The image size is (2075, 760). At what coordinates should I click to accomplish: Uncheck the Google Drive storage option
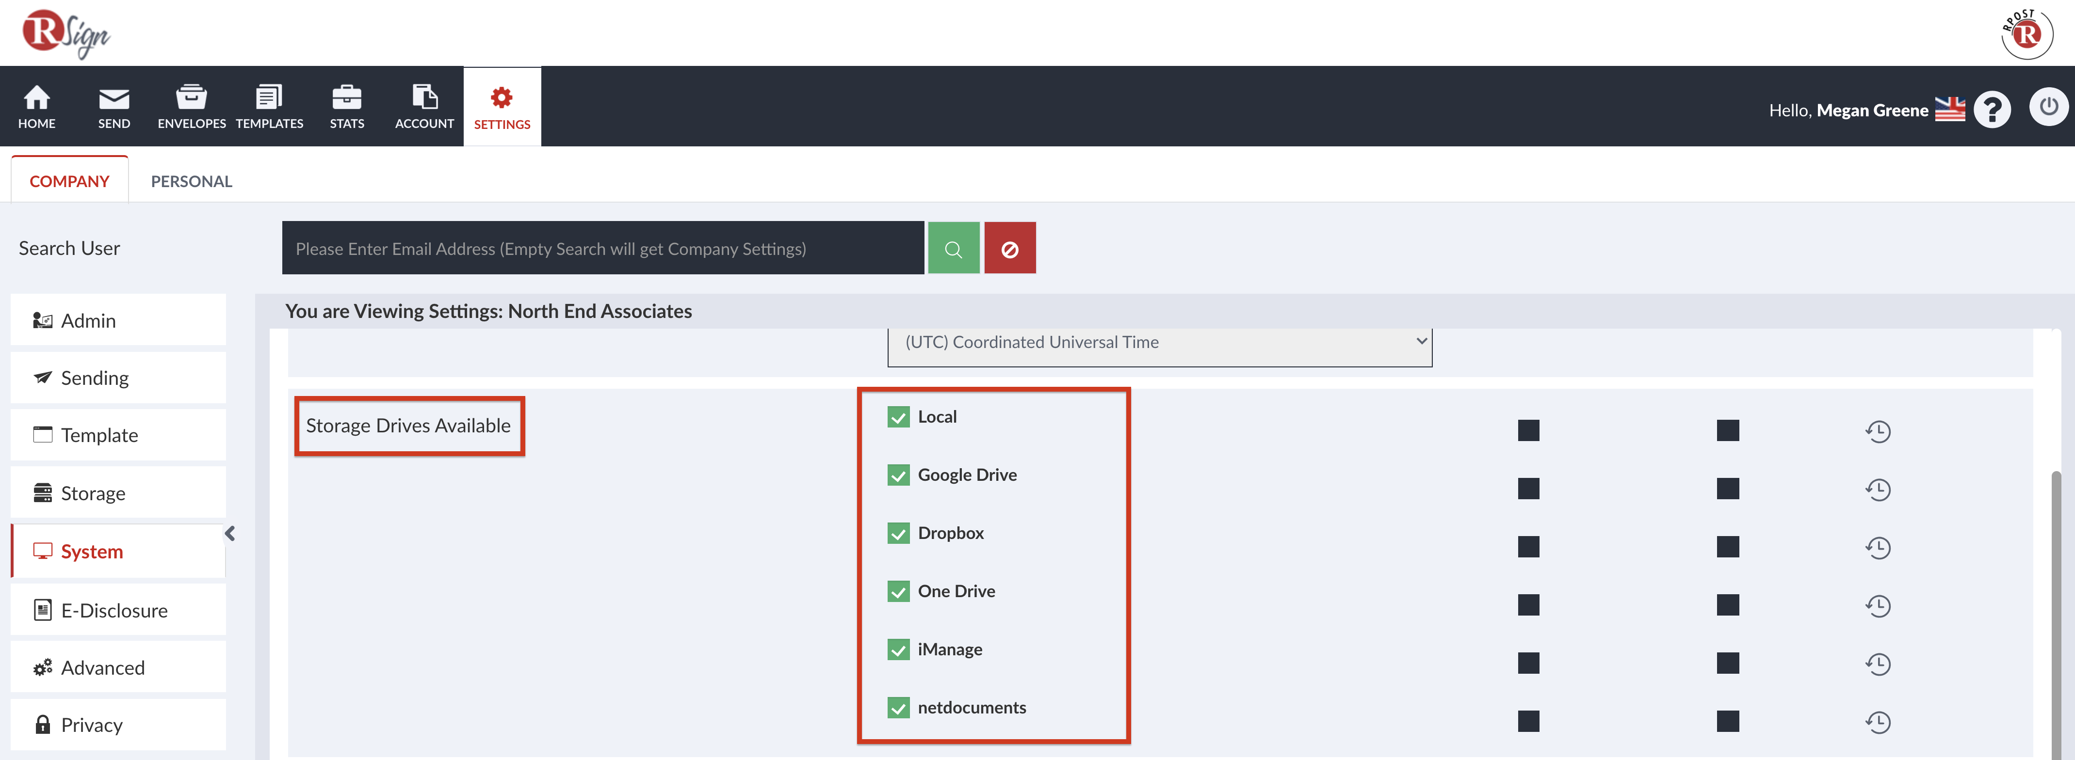pos(898,475)
